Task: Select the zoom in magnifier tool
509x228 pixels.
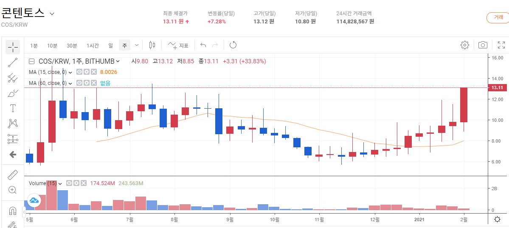Action: coord(13,190)
